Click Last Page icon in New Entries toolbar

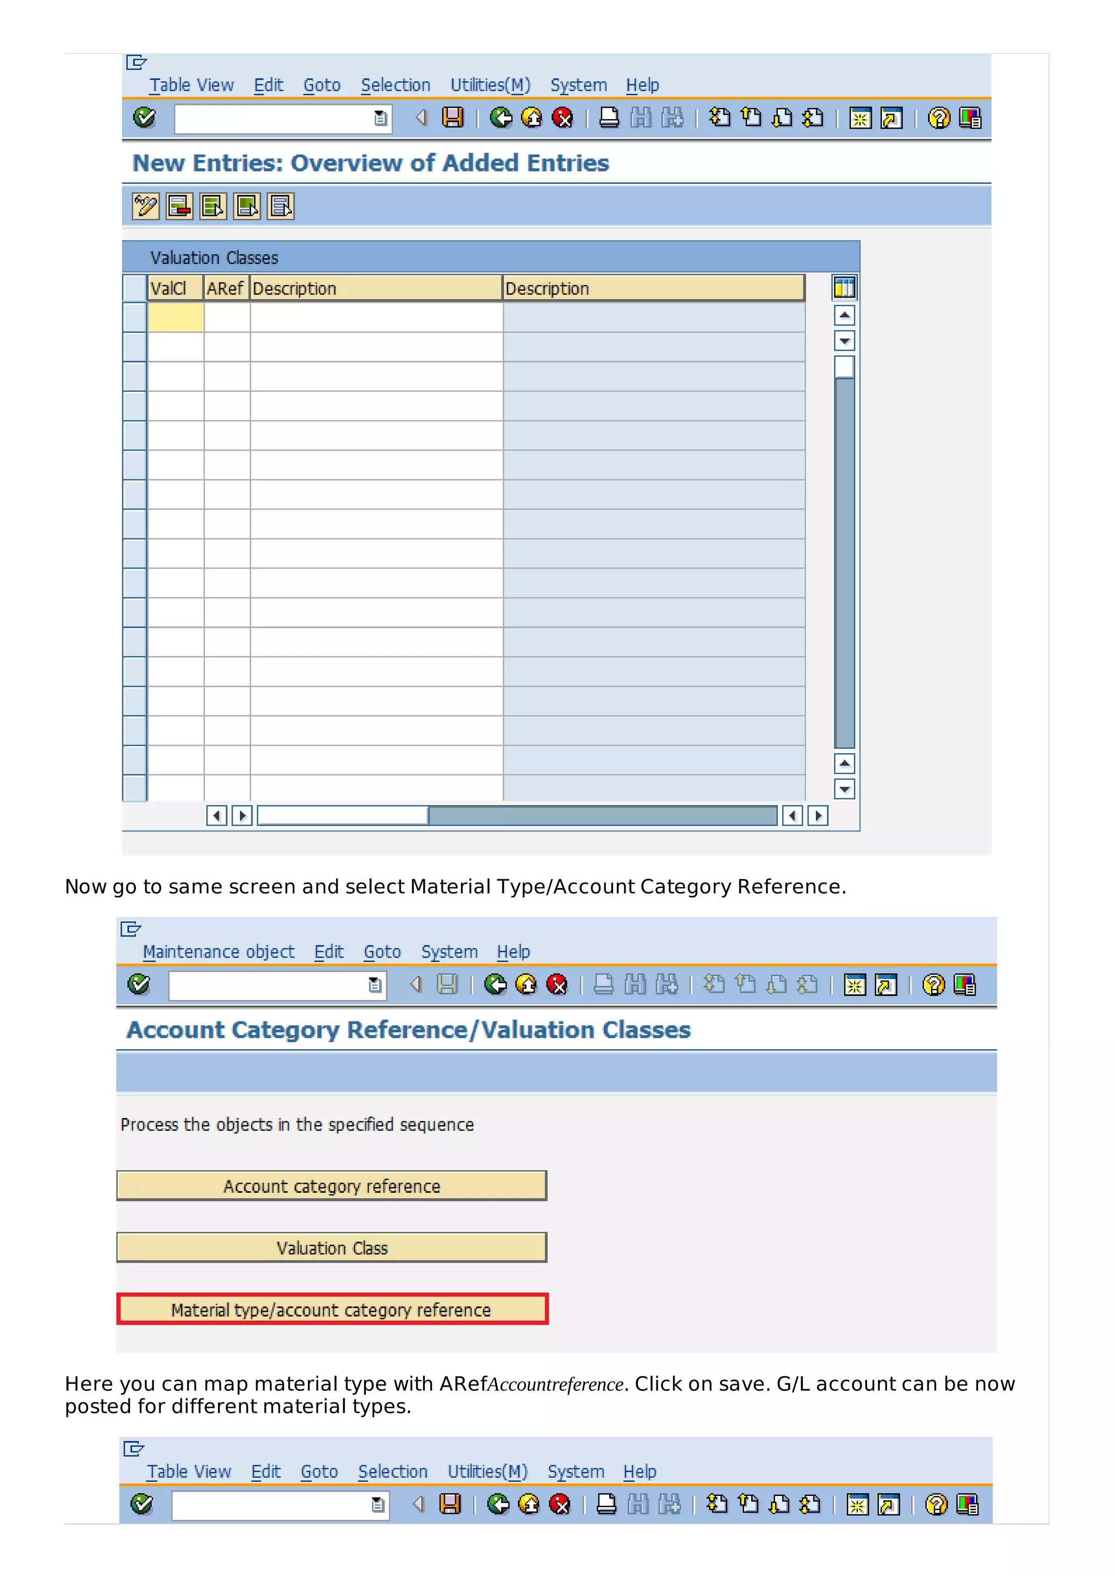(x=813, y=118)
